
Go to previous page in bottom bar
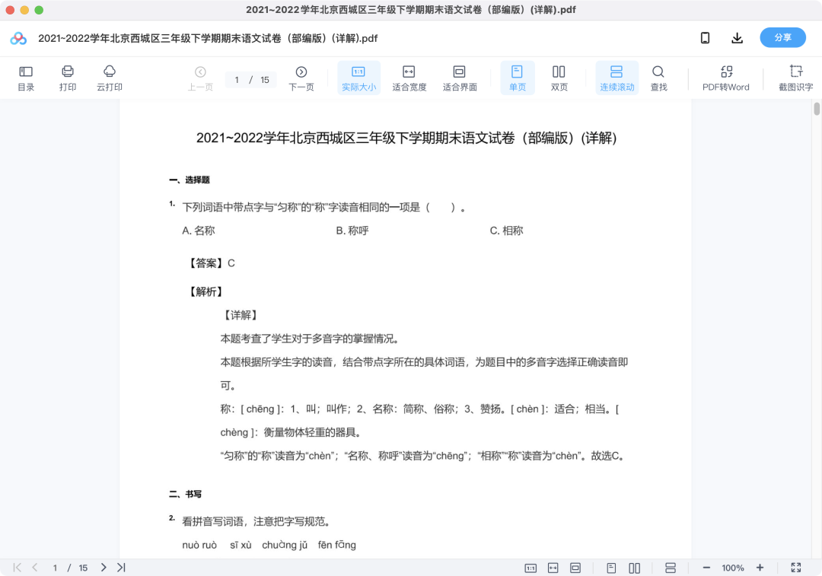pyautogui.click(x=34, y=567)
